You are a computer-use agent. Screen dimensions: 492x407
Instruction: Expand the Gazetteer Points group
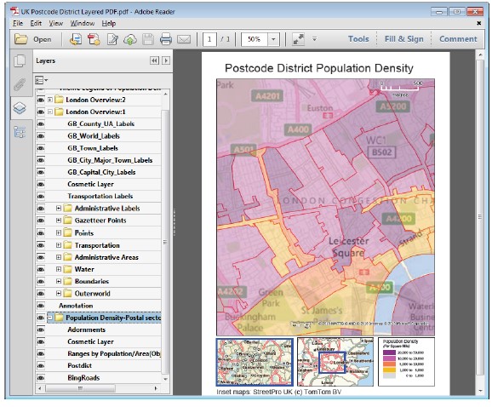[x=59, y=221]
